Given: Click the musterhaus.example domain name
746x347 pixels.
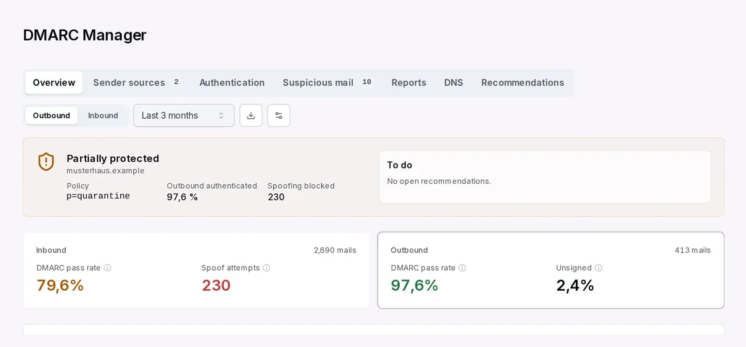Looking at the screenshot, I should pos(105,171).
